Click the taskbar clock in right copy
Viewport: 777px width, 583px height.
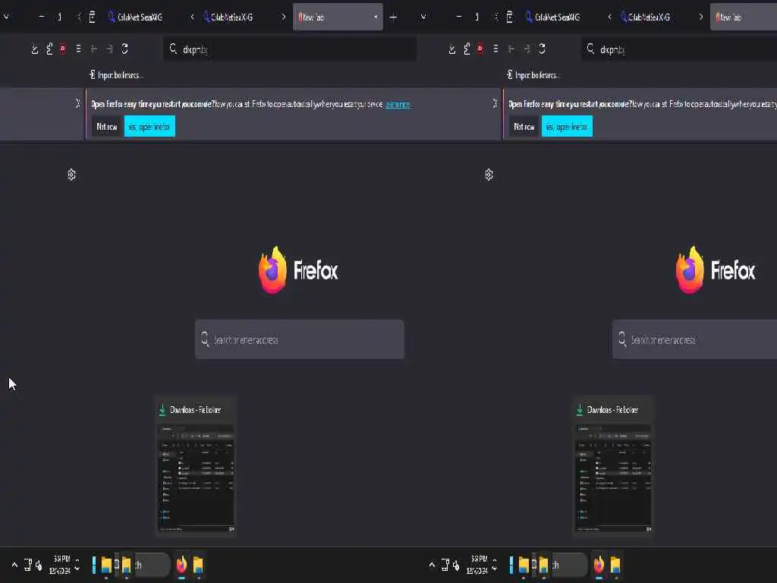[x=478, y=565]
